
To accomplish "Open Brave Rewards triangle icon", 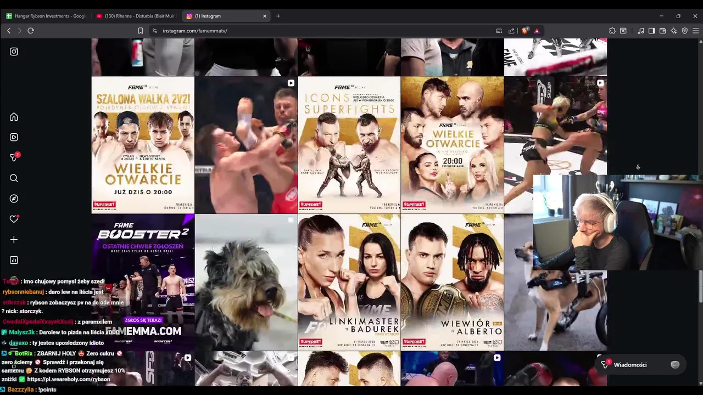I will (537, 31).
